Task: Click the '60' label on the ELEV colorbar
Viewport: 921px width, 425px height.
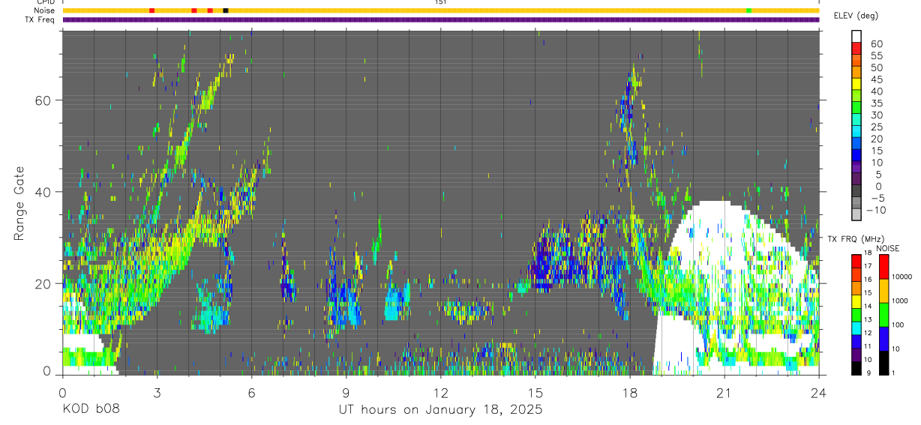Action: coord(877,44)
